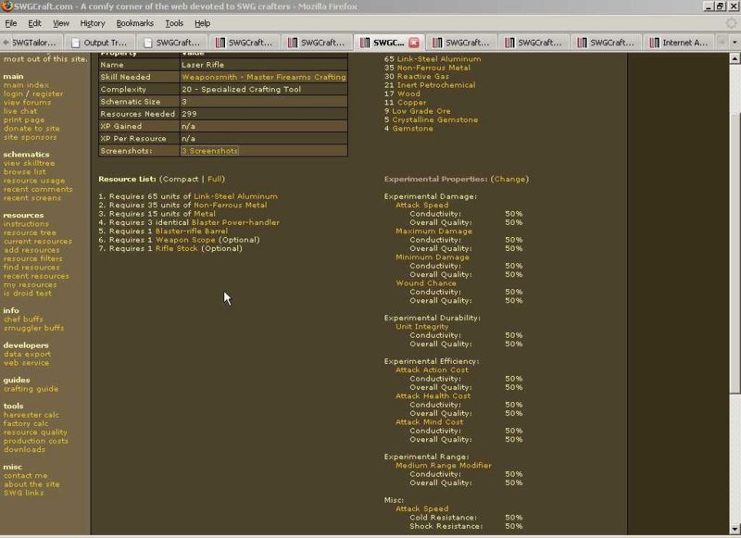This screenshot has width=741, height=538.
Task: Open the Tools menu
Action: [x=174, y=22]
